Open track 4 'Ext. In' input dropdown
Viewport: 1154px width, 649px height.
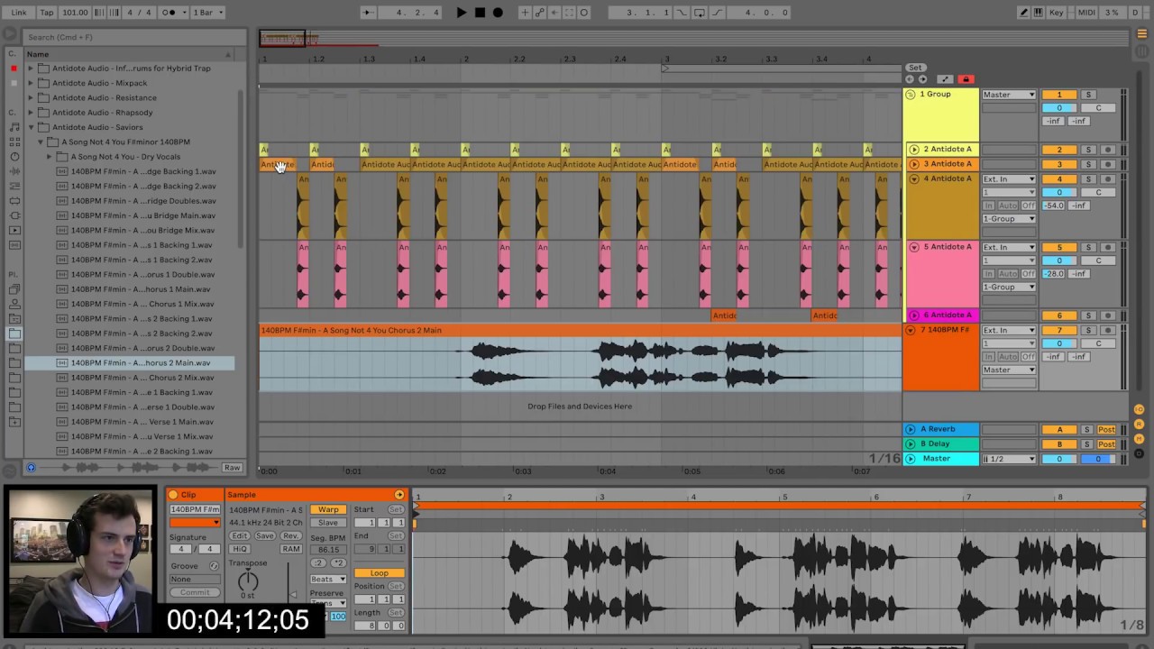pyautogui.click(x=1009, y=179)
